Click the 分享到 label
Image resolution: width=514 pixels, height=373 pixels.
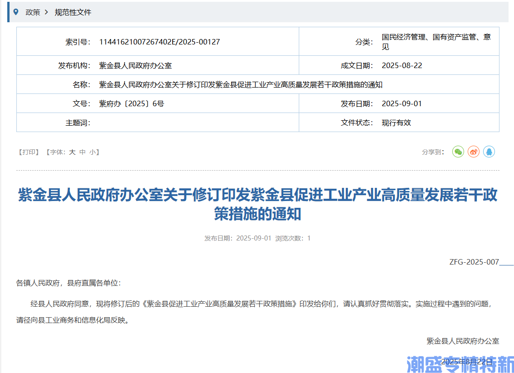point(433,152)
